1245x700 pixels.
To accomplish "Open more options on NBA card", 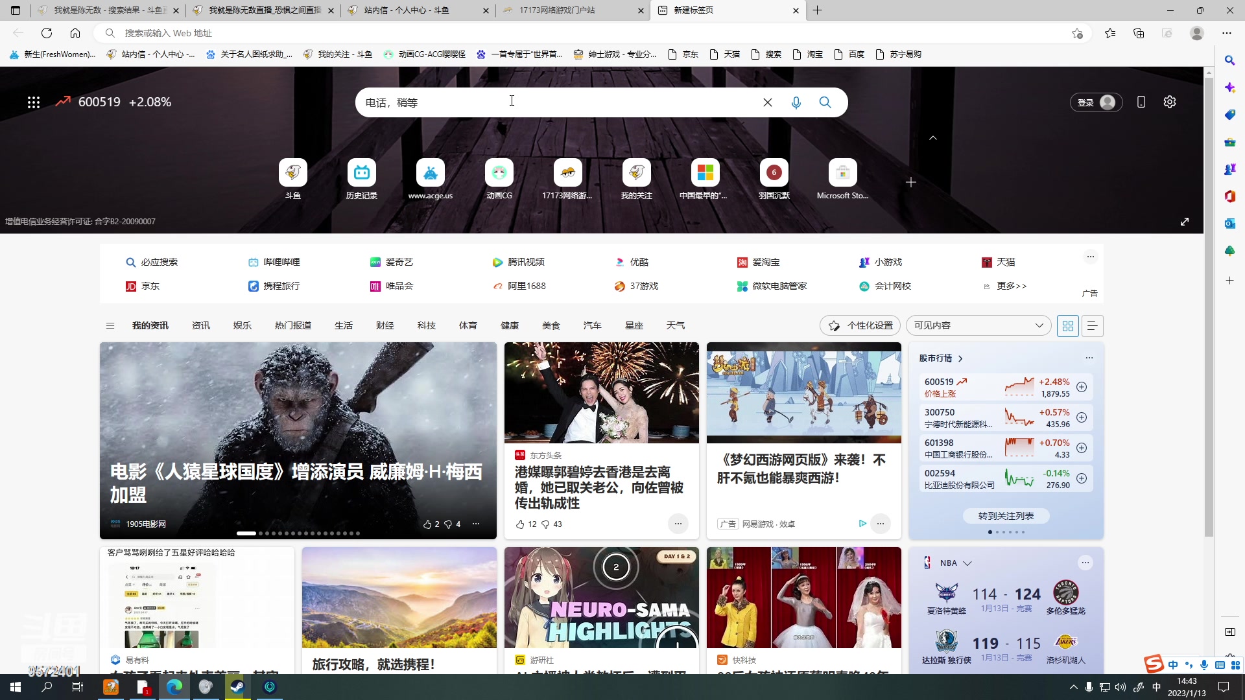I will (x=1085, y=563).
